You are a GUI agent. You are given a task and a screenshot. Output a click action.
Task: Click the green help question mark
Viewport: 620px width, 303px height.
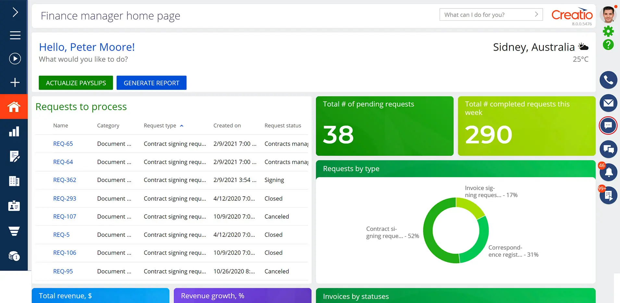(x=608, y=44)
